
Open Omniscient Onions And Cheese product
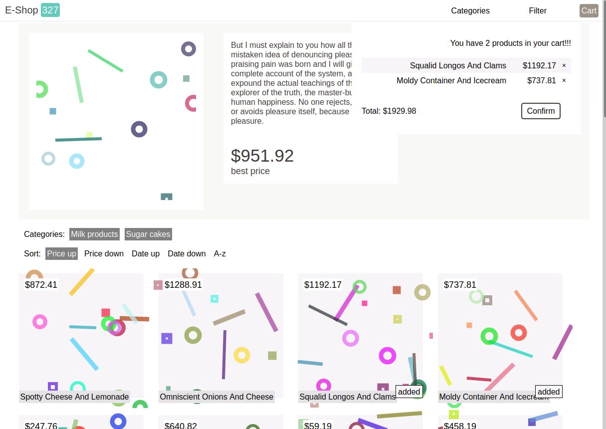pos(216,397)
